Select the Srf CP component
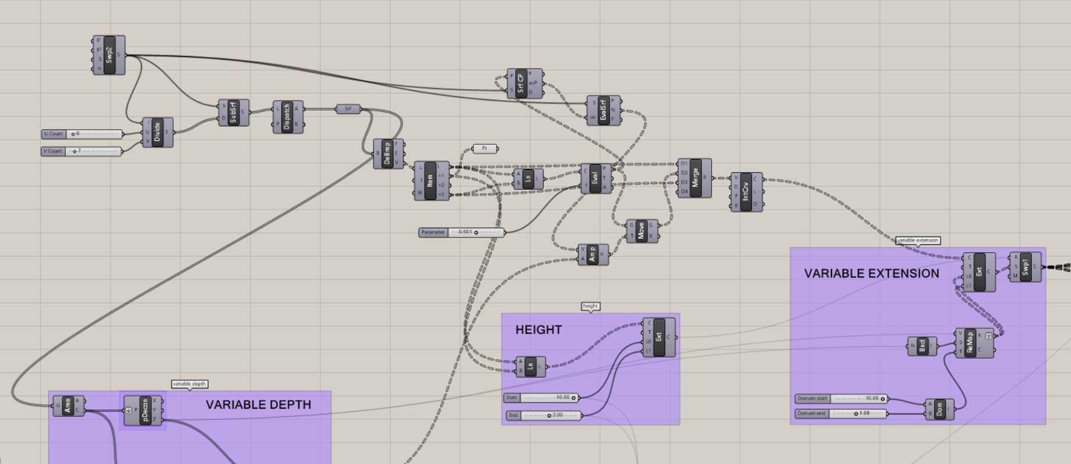This screenshot has height=464, width=1071. (521, 84)
